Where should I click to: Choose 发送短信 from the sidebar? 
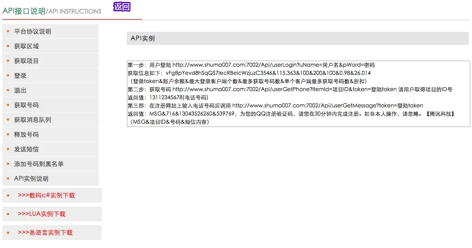(26, 149)
